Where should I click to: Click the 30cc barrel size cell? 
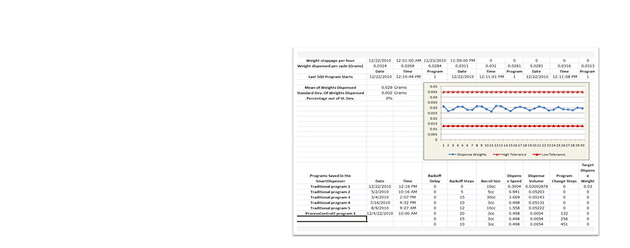(491, 197)
